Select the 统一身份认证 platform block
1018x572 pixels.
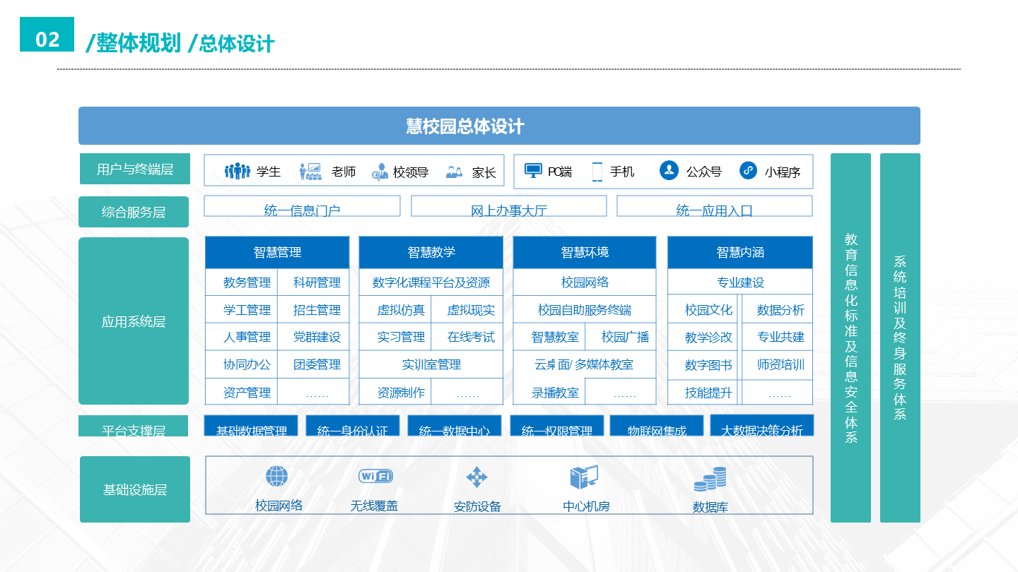(352, 426)
